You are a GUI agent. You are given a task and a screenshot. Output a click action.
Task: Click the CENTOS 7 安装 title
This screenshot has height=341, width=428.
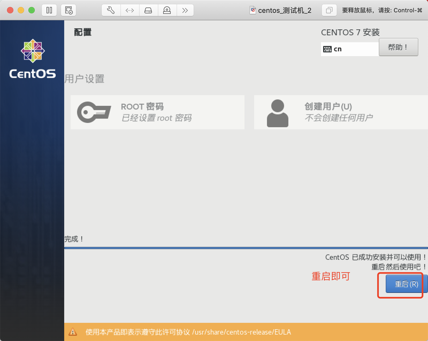350,32
